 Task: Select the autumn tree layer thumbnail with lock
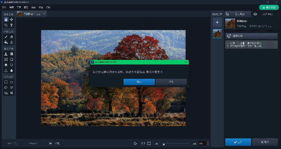[x=217, y=34]
